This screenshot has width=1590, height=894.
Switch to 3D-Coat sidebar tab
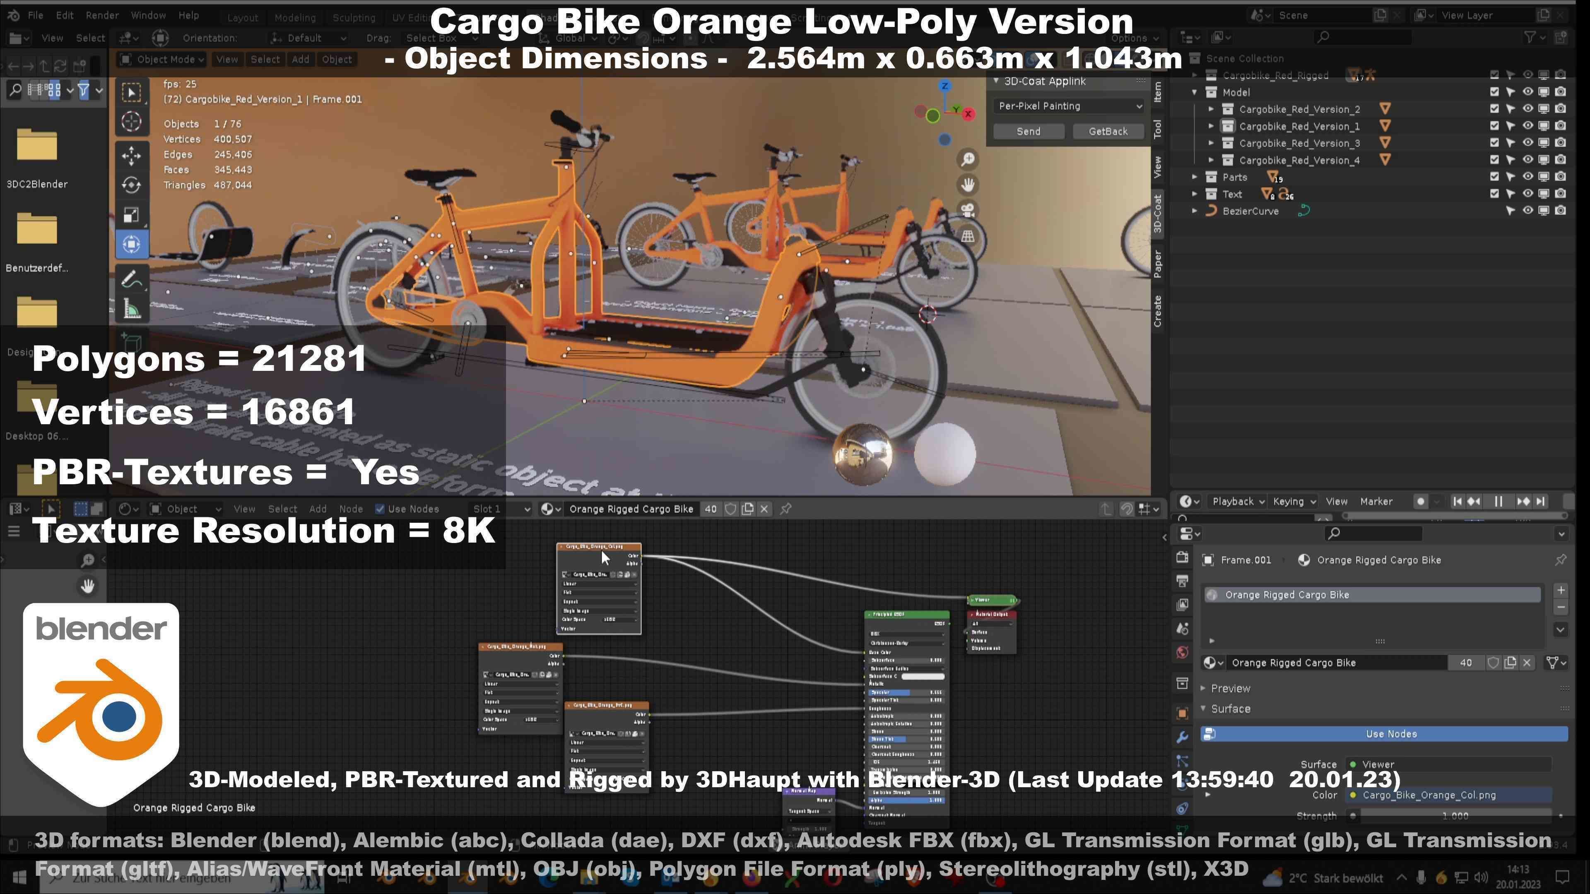point(1157,214)
